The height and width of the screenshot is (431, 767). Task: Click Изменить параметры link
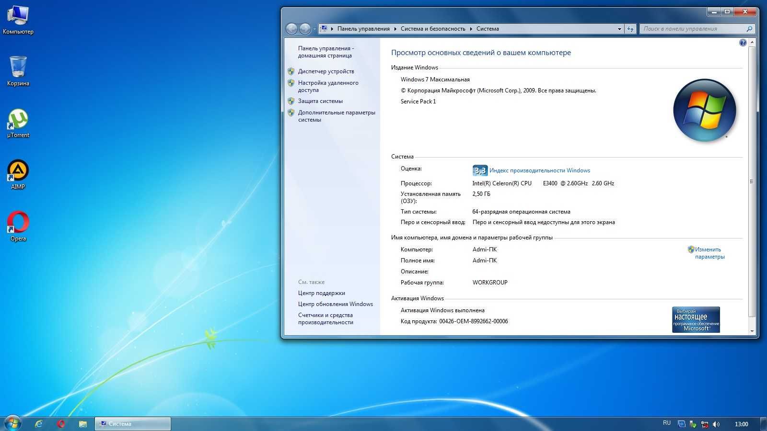point(709,253)
